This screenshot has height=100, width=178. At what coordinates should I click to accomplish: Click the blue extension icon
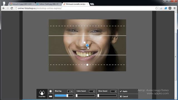pos(166,8)
